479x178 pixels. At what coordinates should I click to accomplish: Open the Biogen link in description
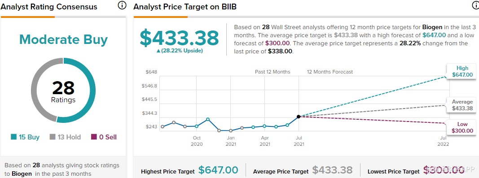tap(434, 27)
